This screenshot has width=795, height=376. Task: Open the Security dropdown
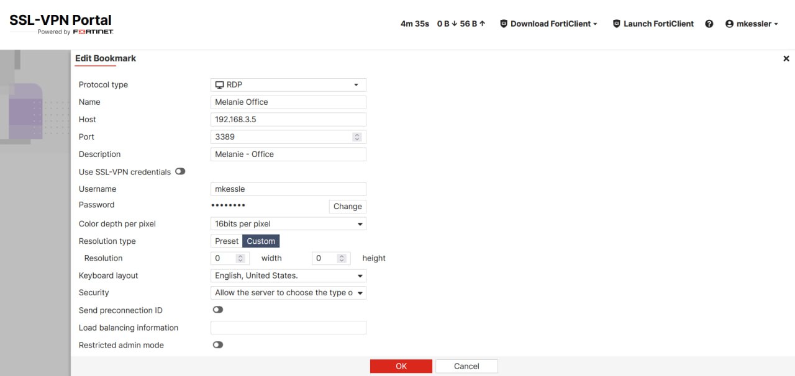pos(288,292)
